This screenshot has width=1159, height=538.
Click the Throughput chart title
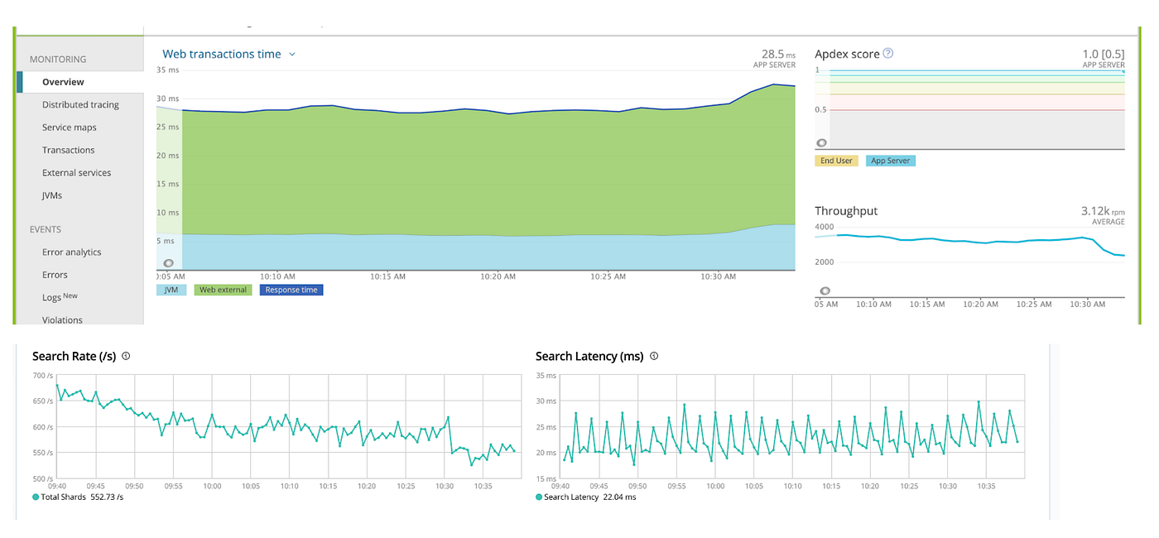[x=846, y=211]
